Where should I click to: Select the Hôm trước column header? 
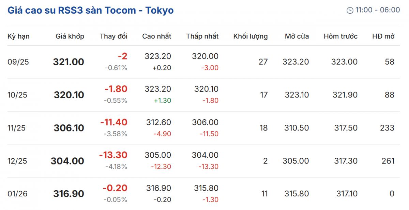[340, 36]
